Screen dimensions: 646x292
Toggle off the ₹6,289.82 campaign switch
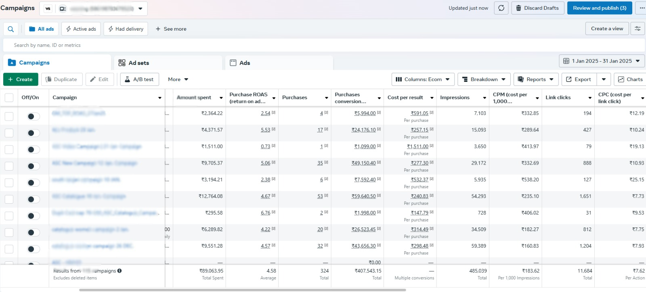point(33,232)
